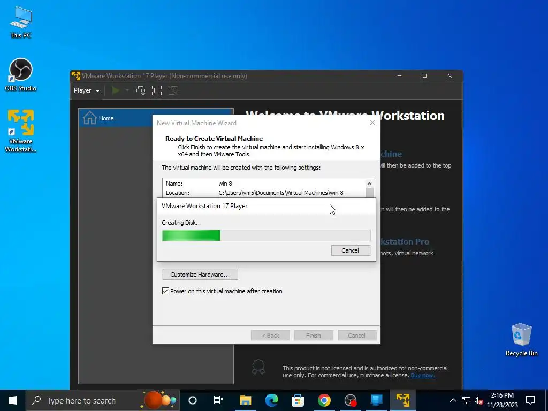Open This PC desktop icon
This screenshot has height=411, width=548.
click(x=21, y=22)
